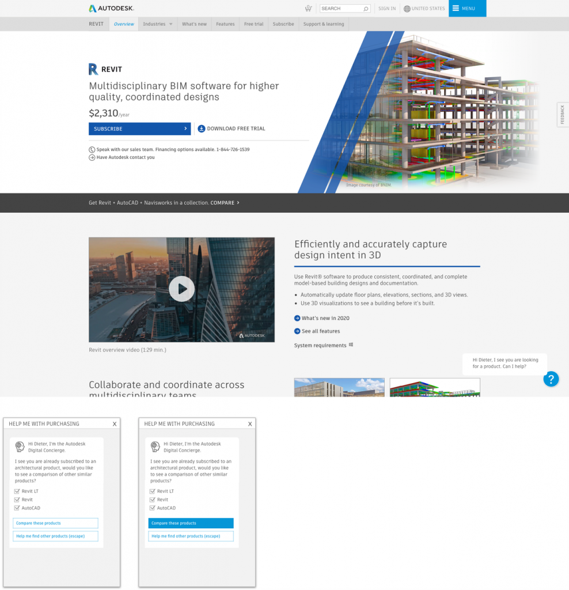Image resolution: width=569 pixels, height=590 pixels.
Task: Click concierge avatar icon in right purchasing panel
Action: [x=155, y=447]
